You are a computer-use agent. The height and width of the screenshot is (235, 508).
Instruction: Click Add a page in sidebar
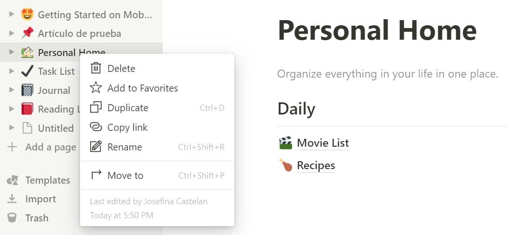50,147
